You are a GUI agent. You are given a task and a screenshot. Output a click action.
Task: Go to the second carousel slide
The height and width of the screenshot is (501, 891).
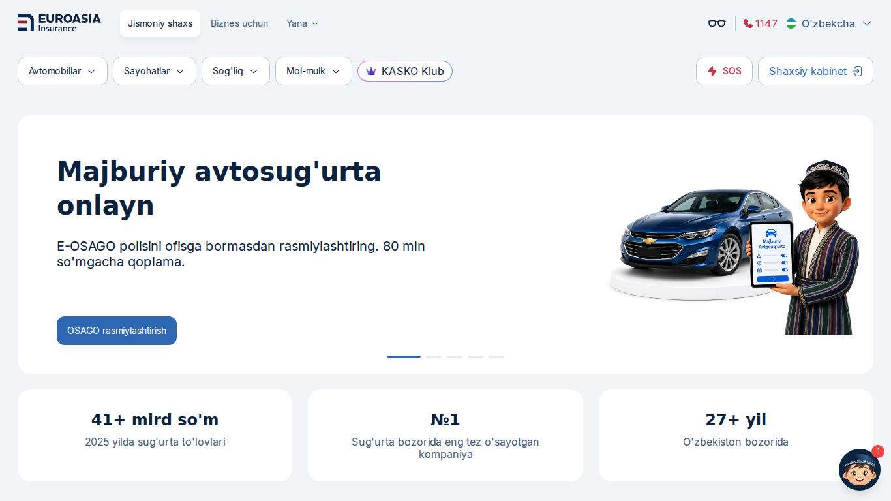click(x=434, y=357)
